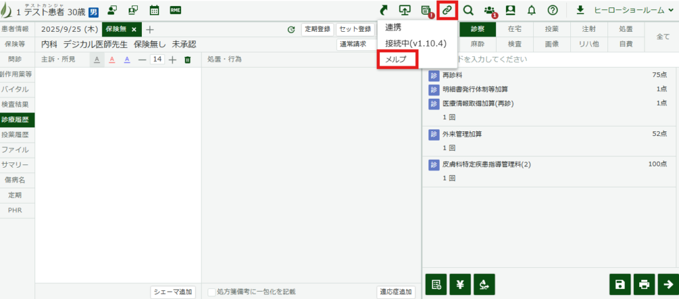Click the シェーマ追加 button

[172, 292]
